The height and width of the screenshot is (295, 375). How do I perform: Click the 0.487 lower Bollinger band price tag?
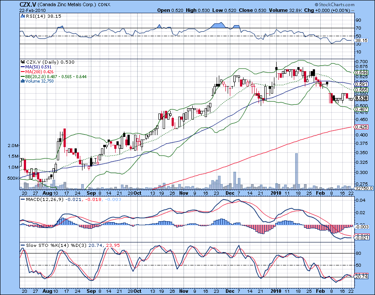(362, 110)
